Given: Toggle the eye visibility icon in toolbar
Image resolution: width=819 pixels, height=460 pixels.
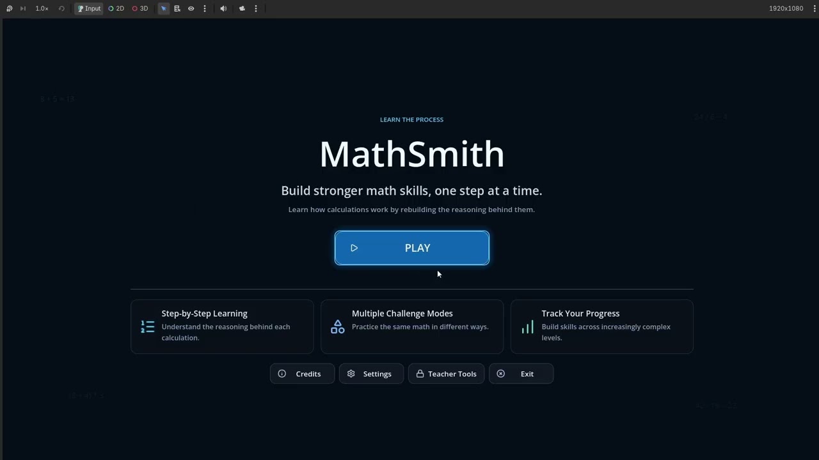Looking at the screenshot, I should coord(191,8).
